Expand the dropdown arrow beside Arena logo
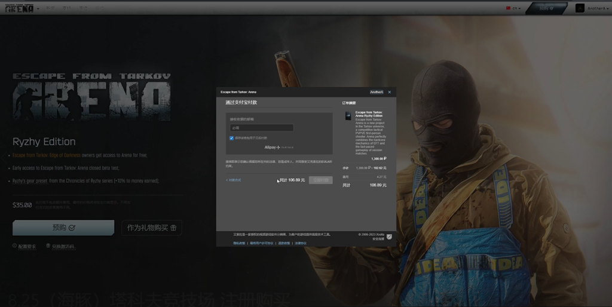Image resolution: width=612 pixels, height=307 pixels. click(39, 8)
